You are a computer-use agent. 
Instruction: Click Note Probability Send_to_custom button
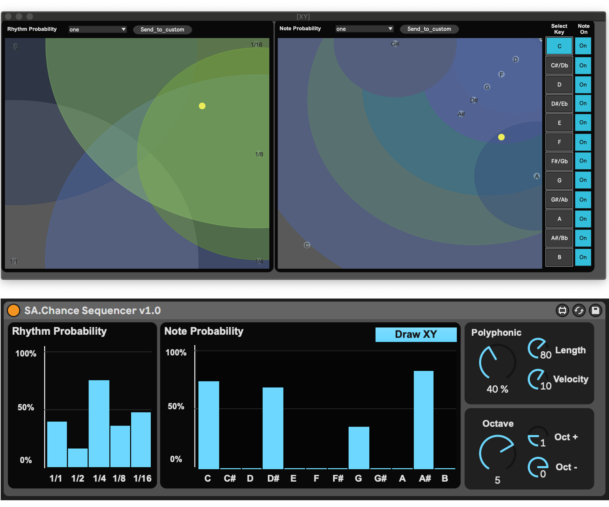click(x=429, y=29)
